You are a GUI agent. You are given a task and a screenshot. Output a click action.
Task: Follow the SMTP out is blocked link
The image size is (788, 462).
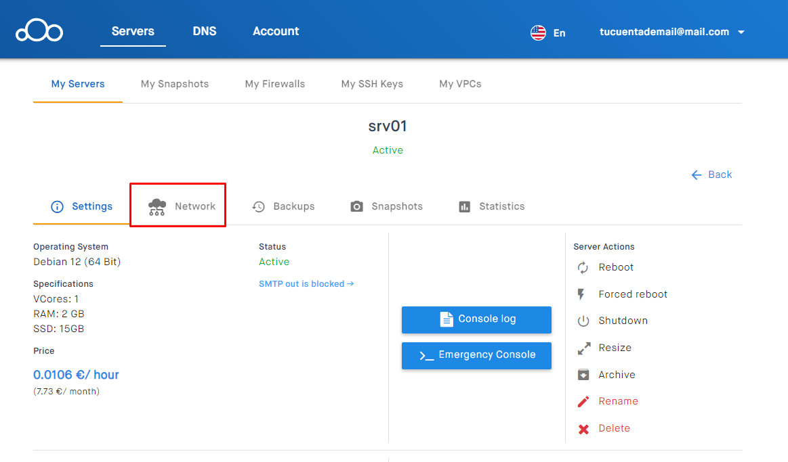306,284
